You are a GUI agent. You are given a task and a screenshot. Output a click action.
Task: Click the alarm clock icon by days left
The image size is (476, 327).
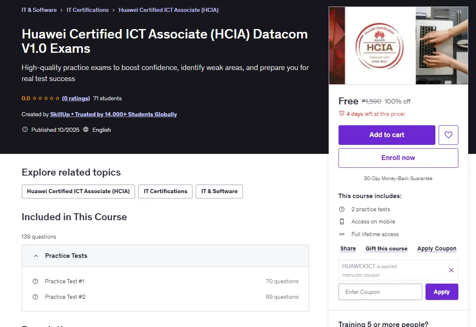pos(341,113)
